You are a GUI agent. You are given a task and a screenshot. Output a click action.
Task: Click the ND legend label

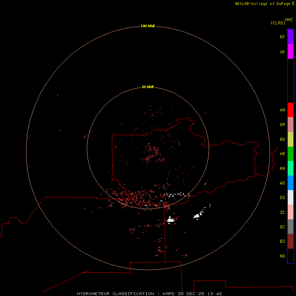282,256
